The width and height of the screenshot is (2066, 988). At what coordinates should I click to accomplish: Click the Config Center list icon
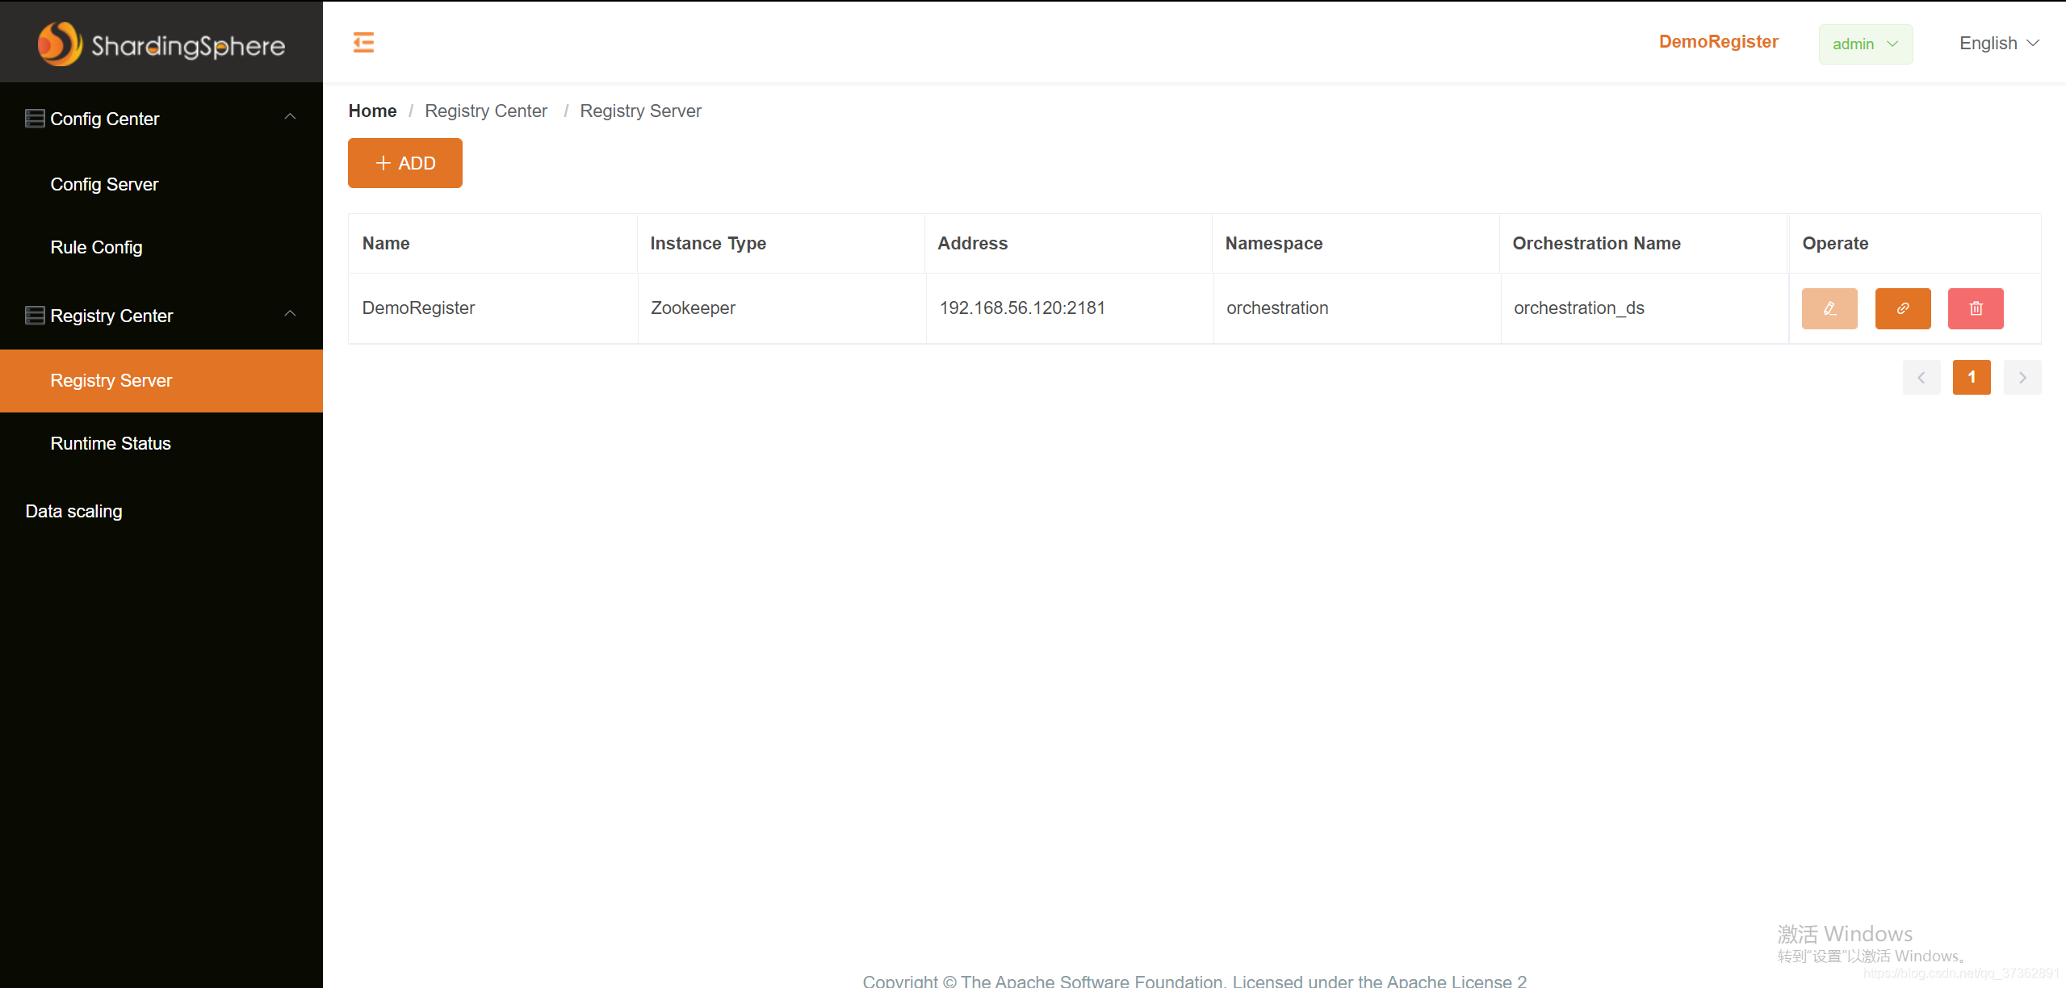tap(35, 119)
